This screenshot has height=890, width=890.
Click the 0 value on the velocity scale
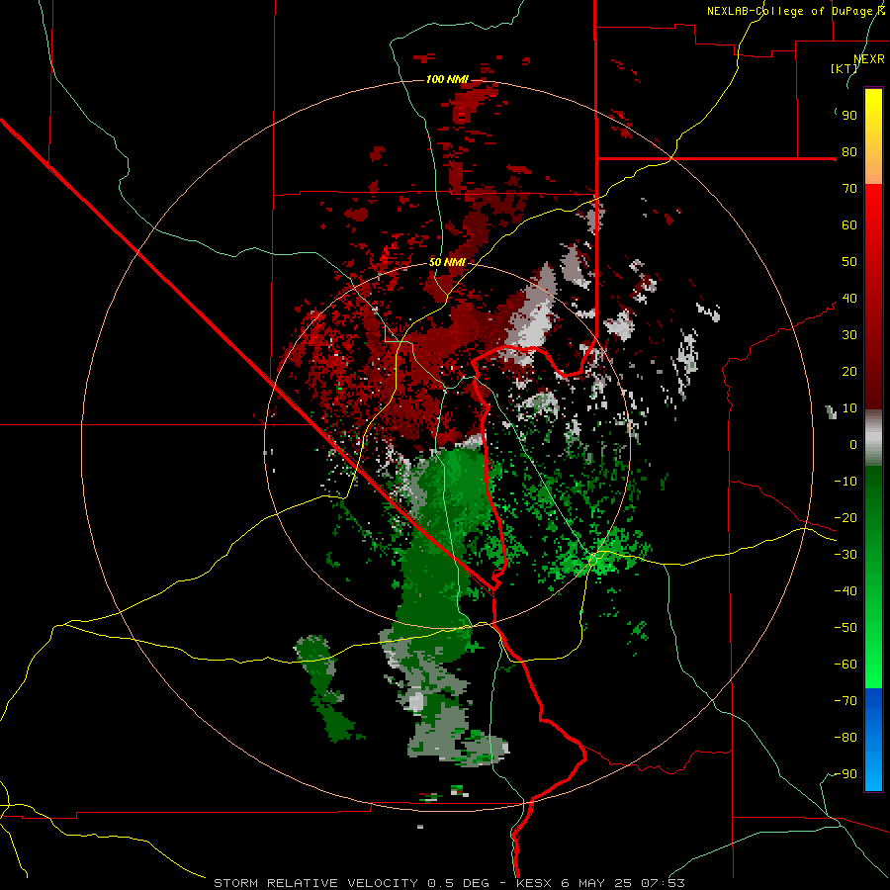[x=853, y=445]
